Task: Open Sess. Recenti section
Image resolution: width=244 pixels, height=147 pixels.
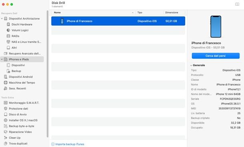Action: (x=18, y=88)
